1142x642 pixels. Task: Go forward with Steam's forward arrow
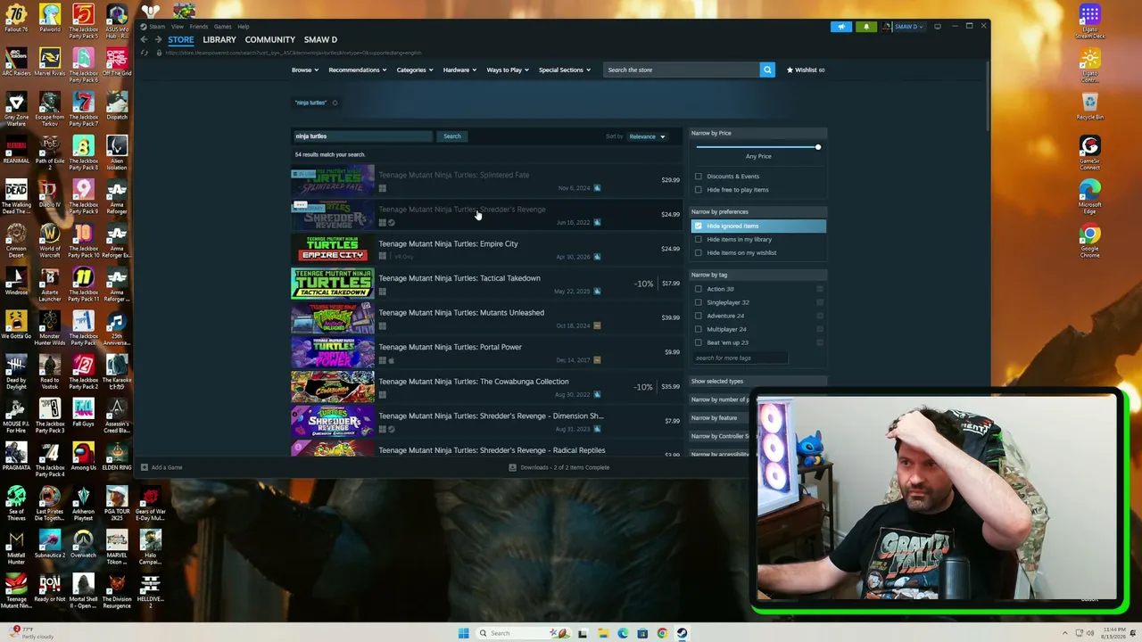[x=158, y=39]
